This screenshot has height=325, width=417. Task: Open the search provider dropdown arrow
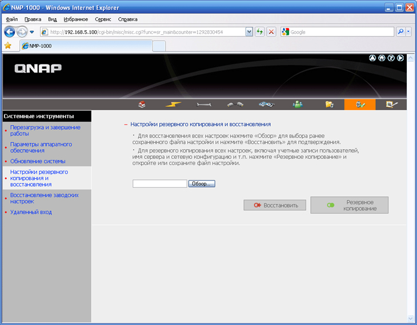coord(408,32)
